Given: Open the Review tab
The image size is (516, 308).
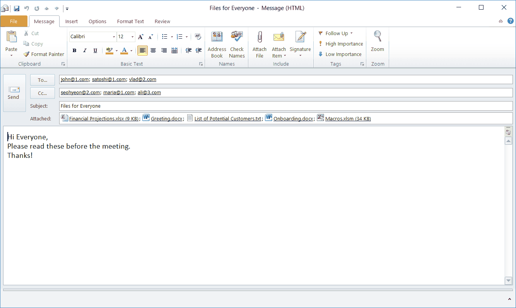Looking at the screenshot, I should pyautogui.click(x=162, y=21).
